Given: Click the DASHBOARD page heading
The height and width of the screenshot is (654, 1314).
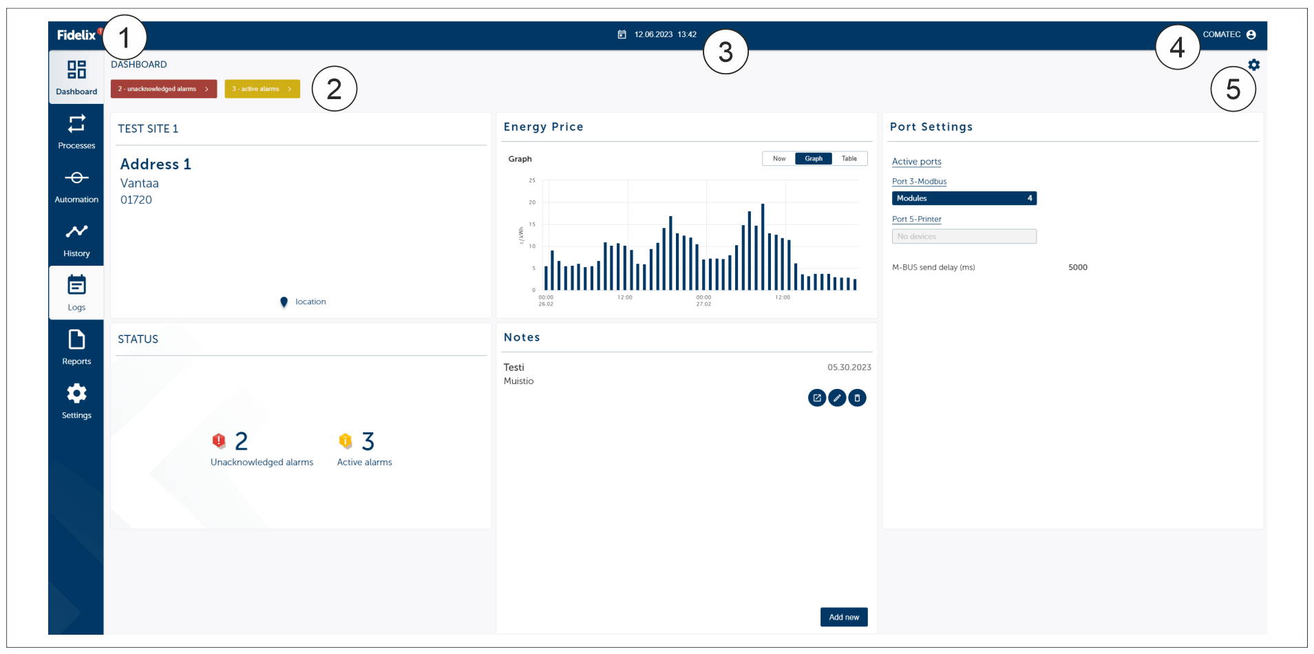Looking at the screenshot, I should [x=139, y=65].
